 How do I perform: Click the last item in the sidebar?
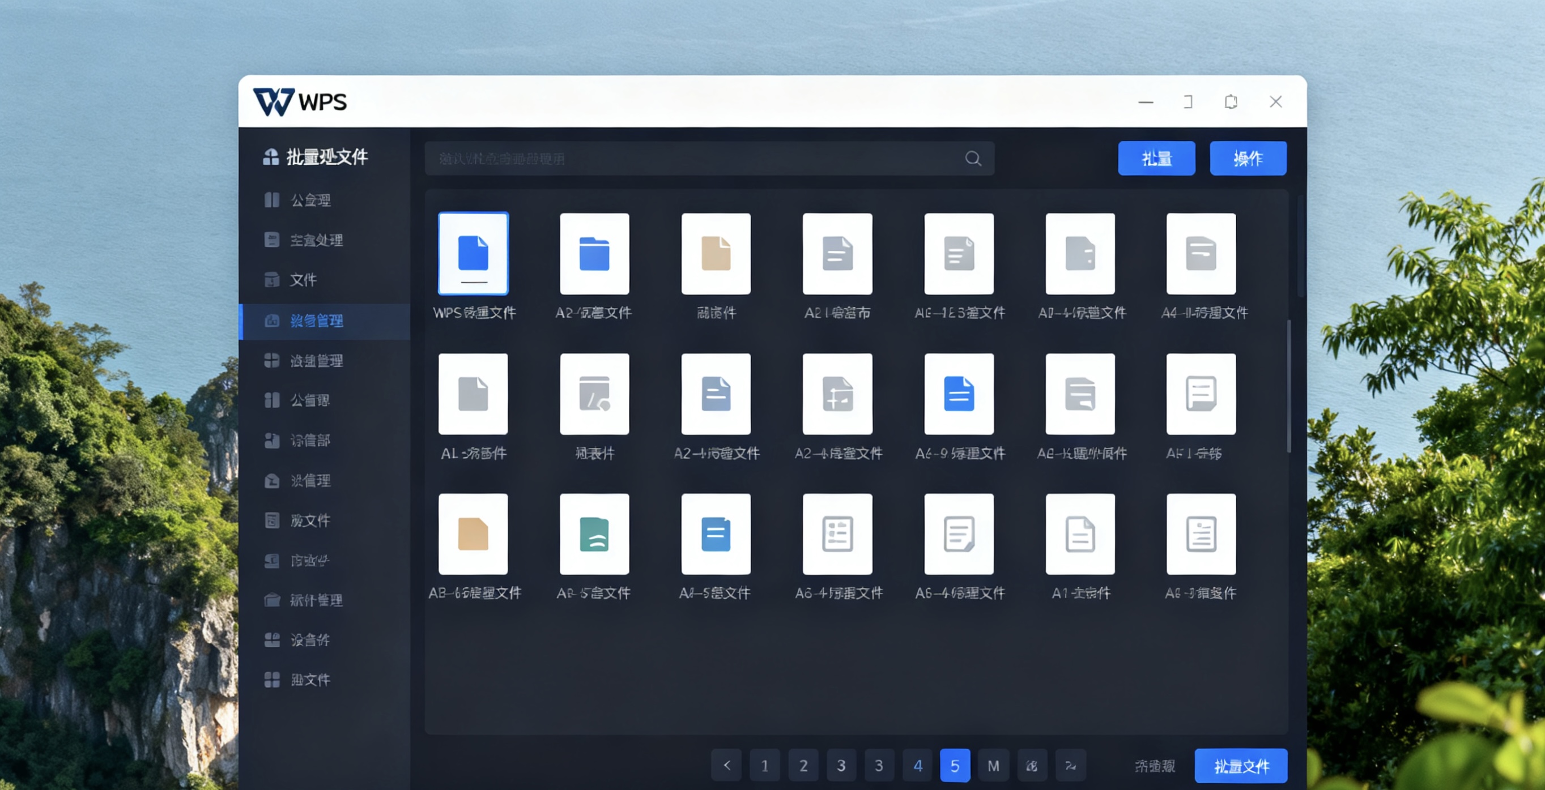click(310, 680)
